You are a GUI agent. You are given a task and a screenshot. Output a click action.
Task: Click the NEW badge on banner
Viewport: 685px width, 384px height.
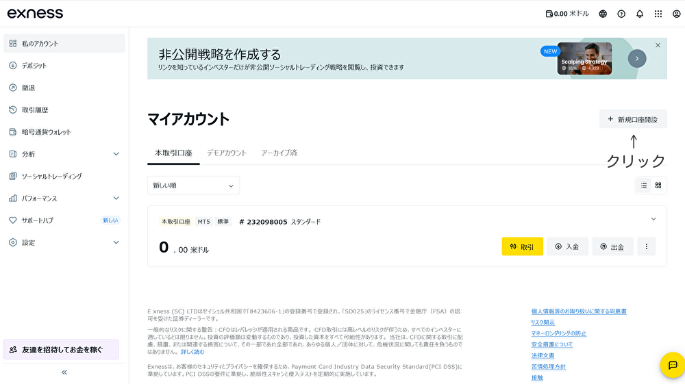coord(551,51)
